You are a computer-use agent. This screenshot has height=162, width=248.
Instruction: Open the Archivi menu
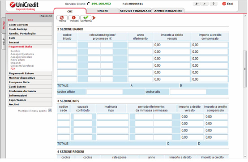(x=30, y=104)
